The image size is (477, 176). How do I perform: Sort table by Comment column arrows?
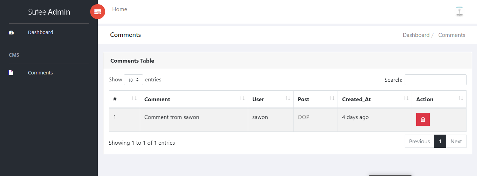242,99
